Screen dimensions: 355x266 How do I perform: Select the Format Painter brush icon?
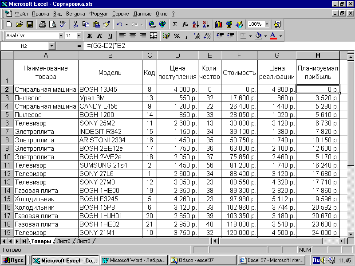tap(106, 24)
